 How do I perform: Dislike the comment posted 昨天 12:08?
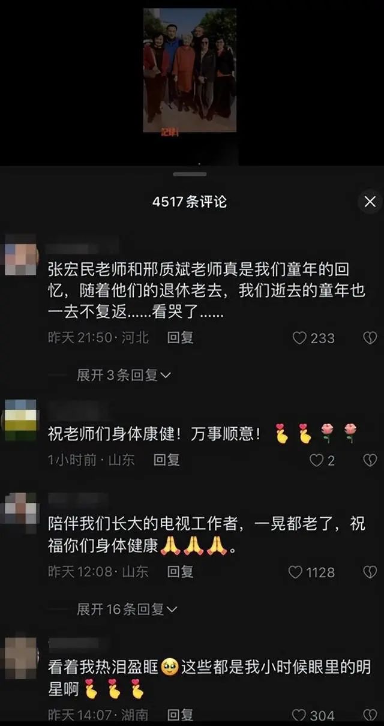(370, 572)
